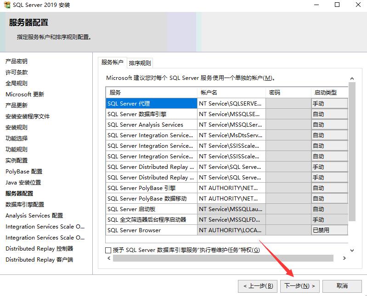Screen dimensions: 367x296
Task: Select the SQL Server Browser service cell
Action: tap(152, 230)
